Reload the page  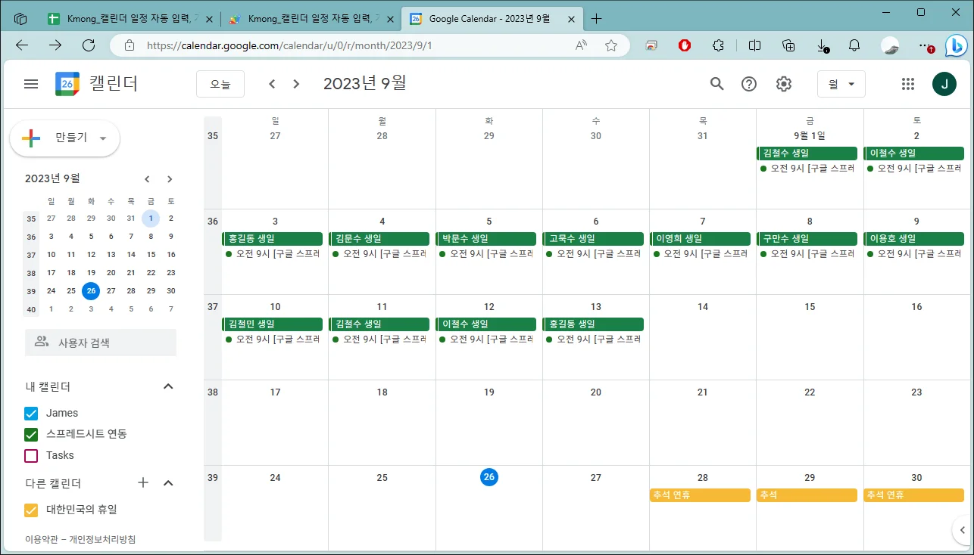click(89, 45)
